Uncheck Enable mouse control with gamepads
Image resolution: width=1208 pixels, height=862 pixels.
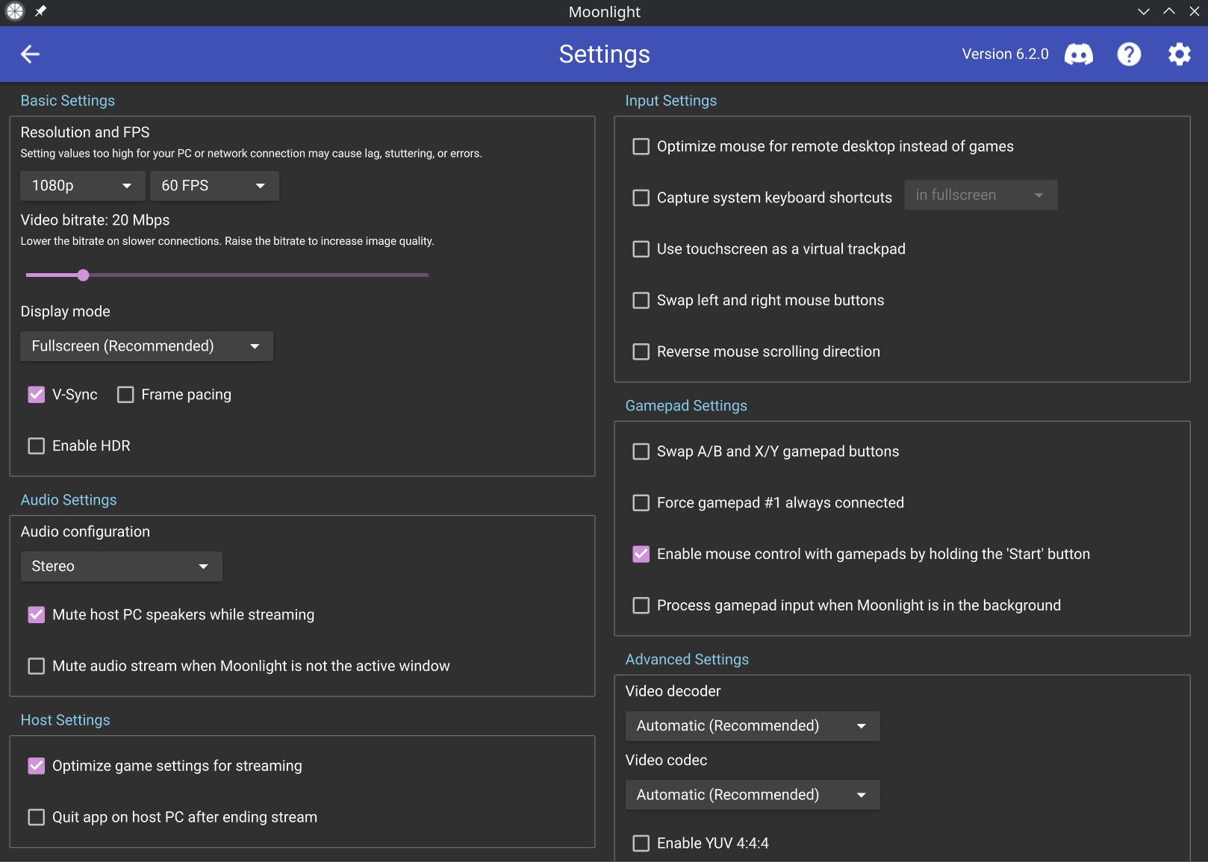coord(641,555)
